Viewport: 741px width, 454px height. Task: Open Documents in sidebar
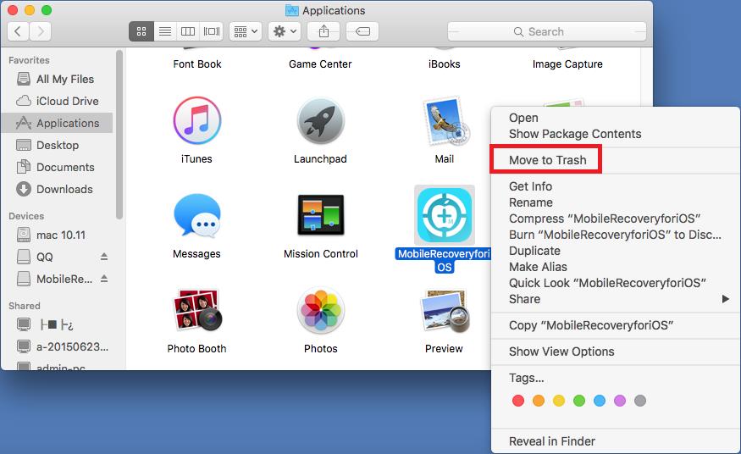click(x=57, y=167)
